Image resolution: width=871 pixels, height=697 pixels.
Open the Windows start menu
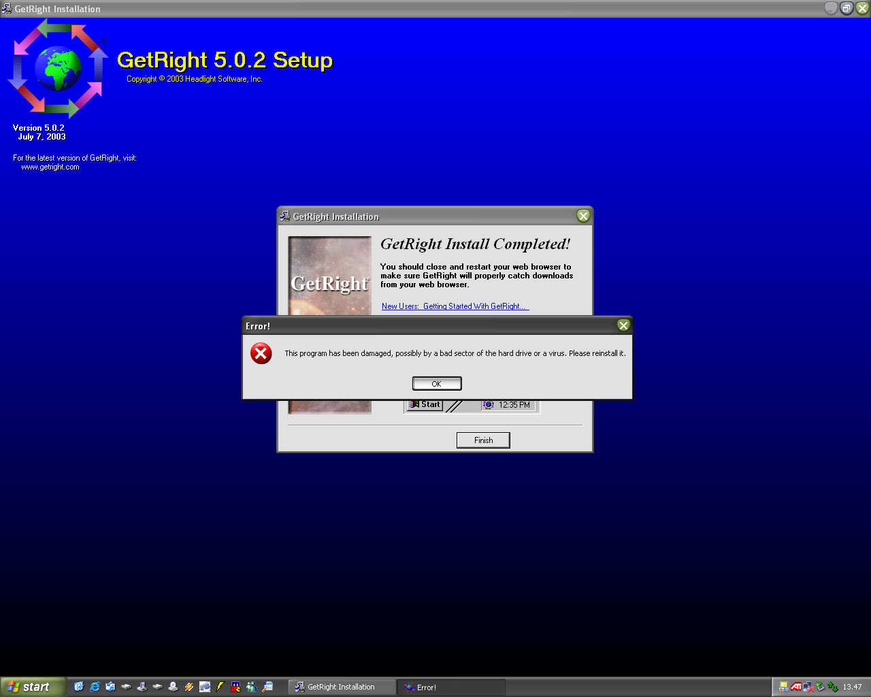[x=33, y=687]
